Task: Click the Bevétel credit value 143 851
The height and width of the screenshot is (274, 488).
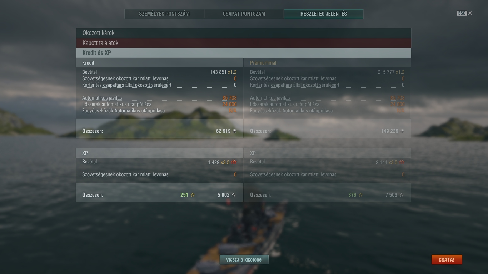Action: 218,72
